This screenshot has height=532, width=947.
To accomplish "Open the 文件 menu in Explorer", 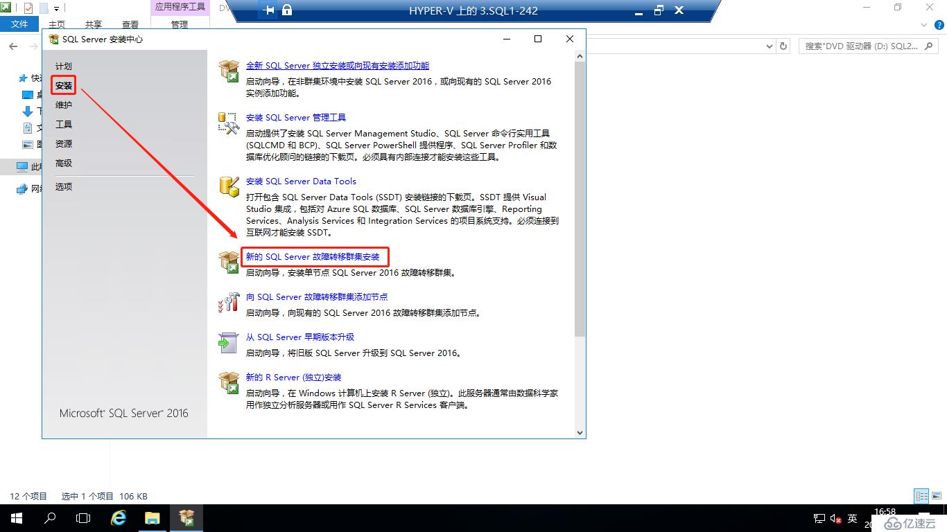I will [x=20, y=24].
